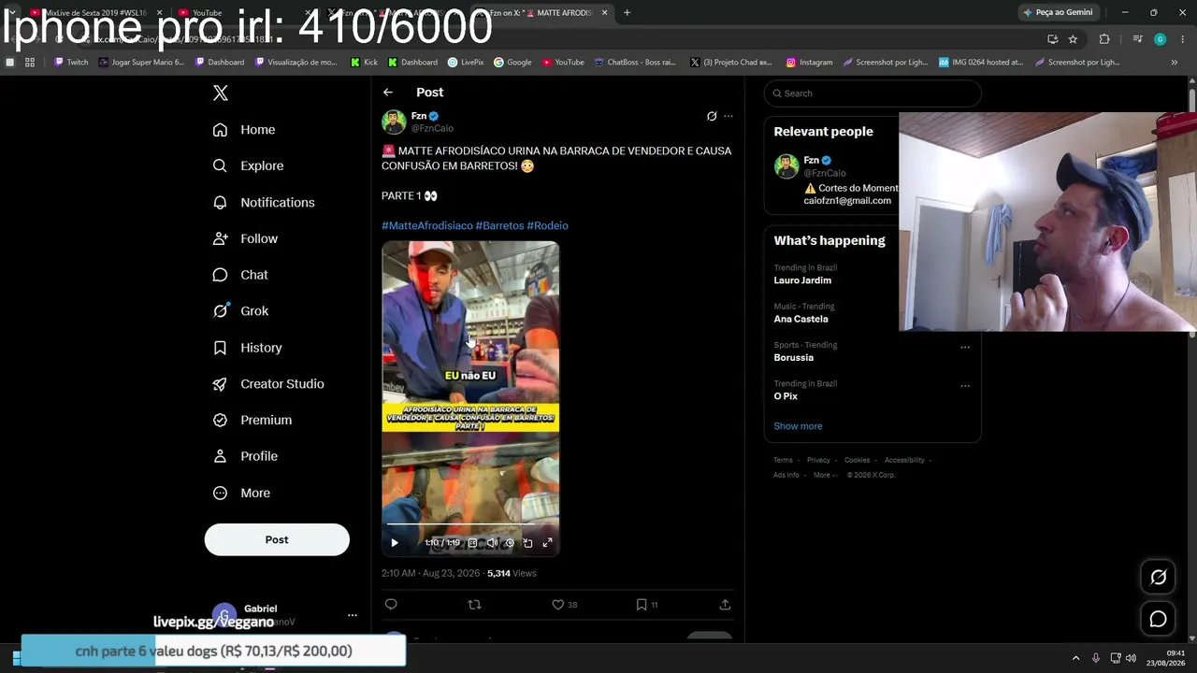1197x673 pixels.
Task: Open the Google bookmark
Action: point(512,63)
